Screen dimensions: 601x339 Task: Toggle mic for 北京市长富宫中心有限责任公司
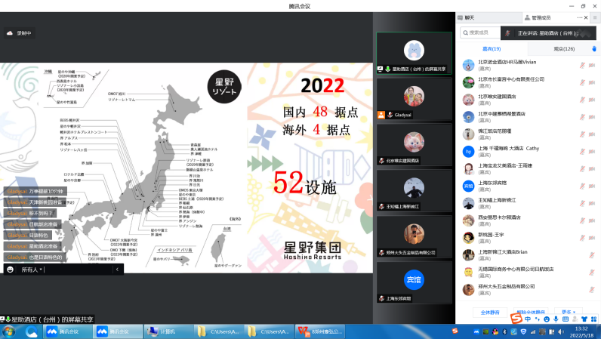click(582, 82)
